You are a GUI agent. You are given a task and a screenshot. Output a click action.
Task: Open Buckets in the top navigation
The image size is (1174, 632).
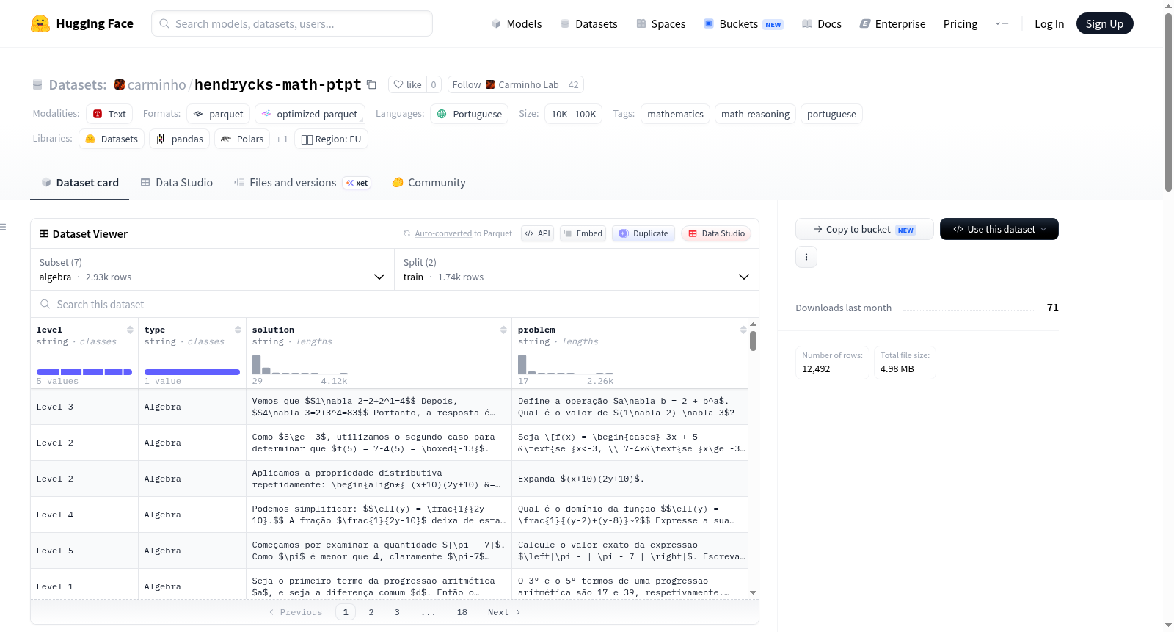click(x=743, y=23)
